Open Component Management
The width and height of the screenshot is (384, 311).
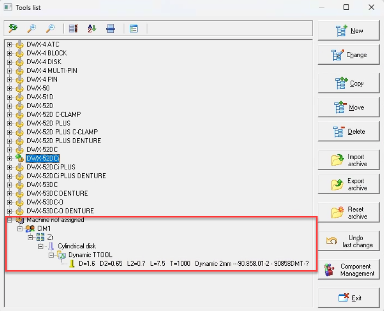[x=349, y=270]
